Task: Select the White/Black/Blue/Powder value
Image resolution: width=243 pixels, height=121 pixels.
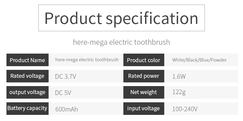Action: [199, 60]
